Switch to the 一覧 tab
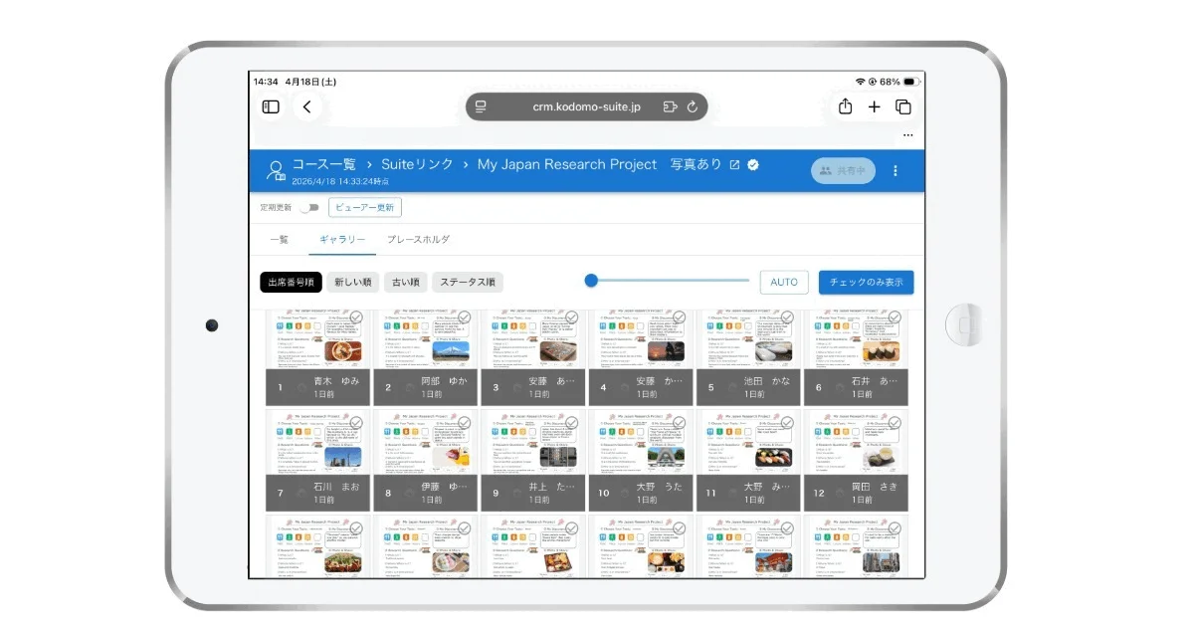This screenshot has height=627, width=1194. pyautogui.click(x=279, y=240)
